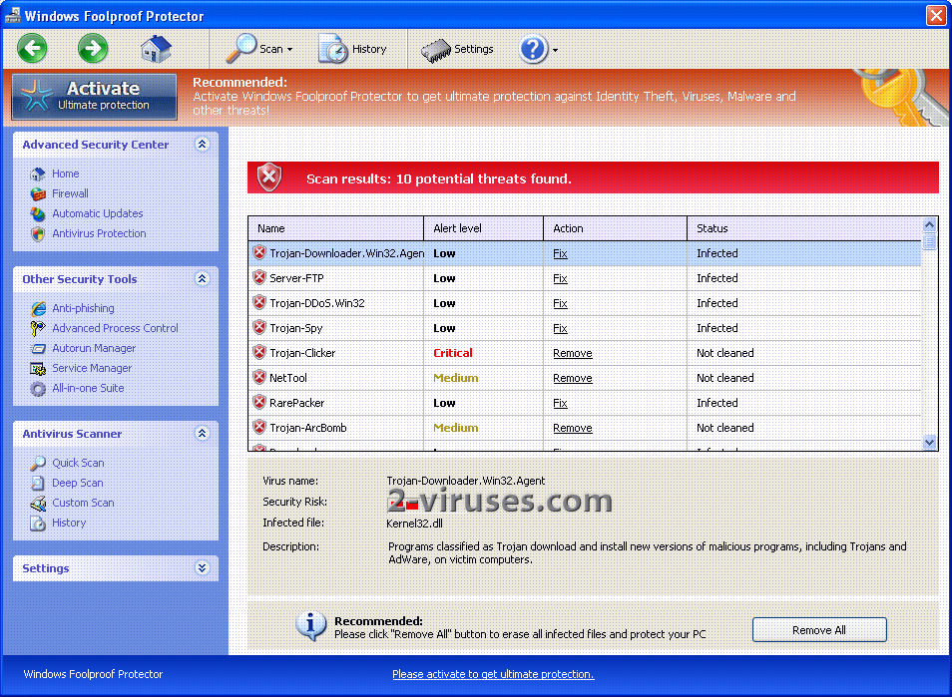Open the Scan dropdown arrow in toolbar
This screenshot has width=952, height=697.
click(290, 50)
